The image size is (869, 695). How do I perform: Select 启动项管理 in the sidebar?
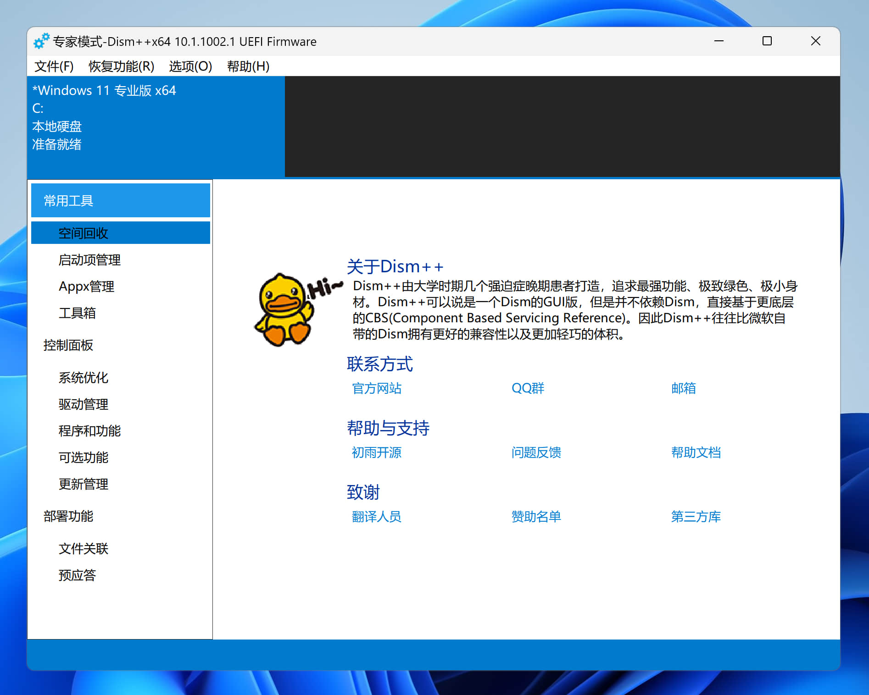point(89,260)
